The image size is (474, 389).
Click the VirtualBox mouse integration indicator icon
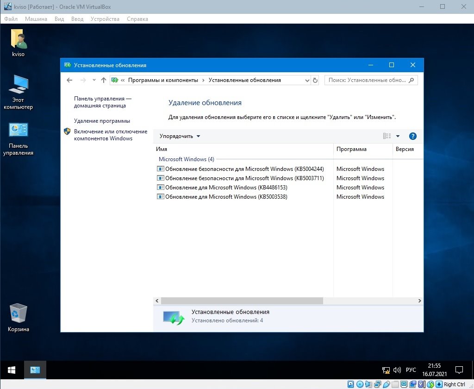click(430, 384)
